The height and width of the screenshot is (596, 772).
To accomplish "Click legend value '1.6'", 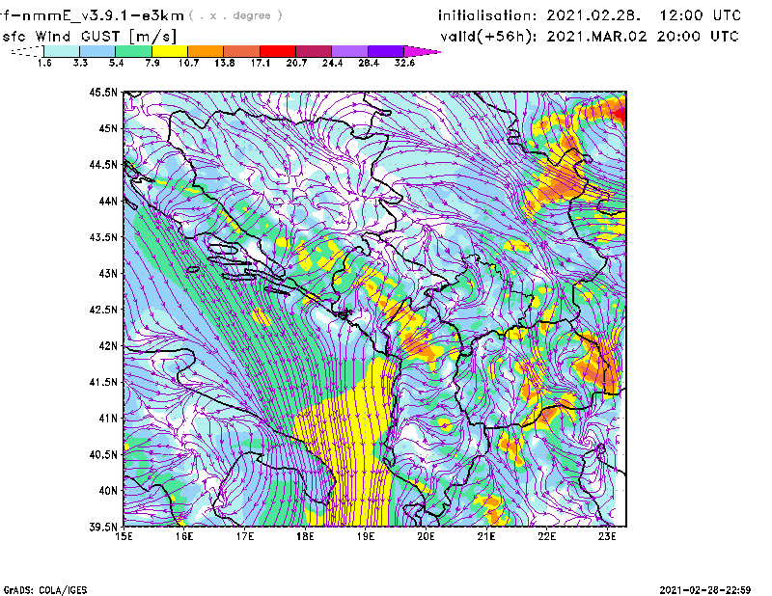I will tap(44, 63).
